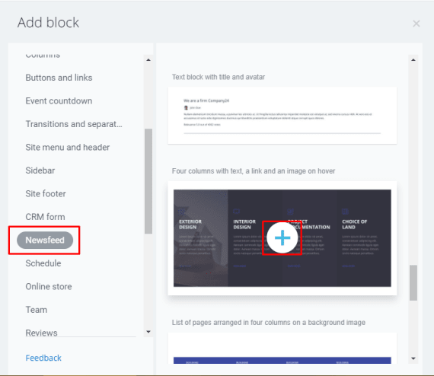Select List of pages four columns thumbnail
The height and width of the screenshot is (376, 434).
point(282,349)
